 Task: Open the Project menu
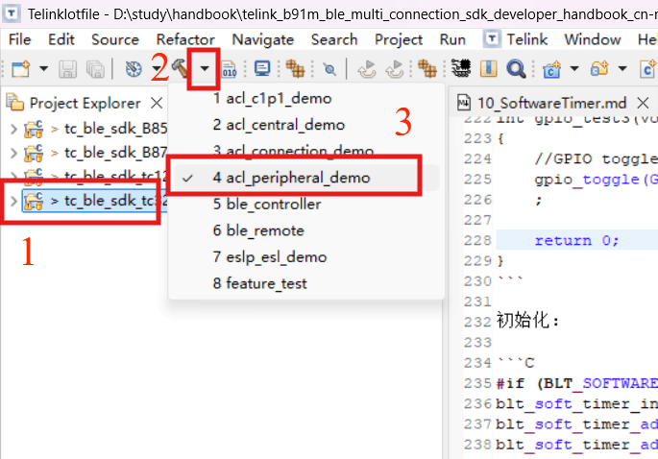tap(399, 39)
